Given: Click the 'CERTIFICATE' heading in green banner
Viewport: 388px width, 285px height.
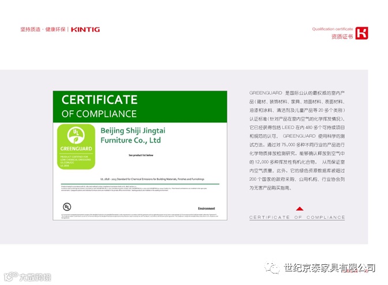Looking at the screenshot, I should coord(100,100).
